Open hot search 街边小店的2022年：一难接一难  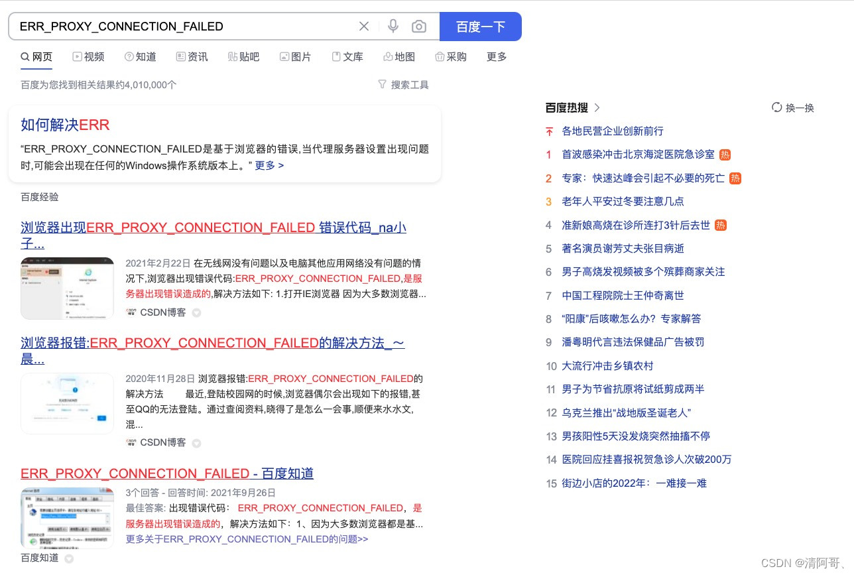[x=635, y=483]
